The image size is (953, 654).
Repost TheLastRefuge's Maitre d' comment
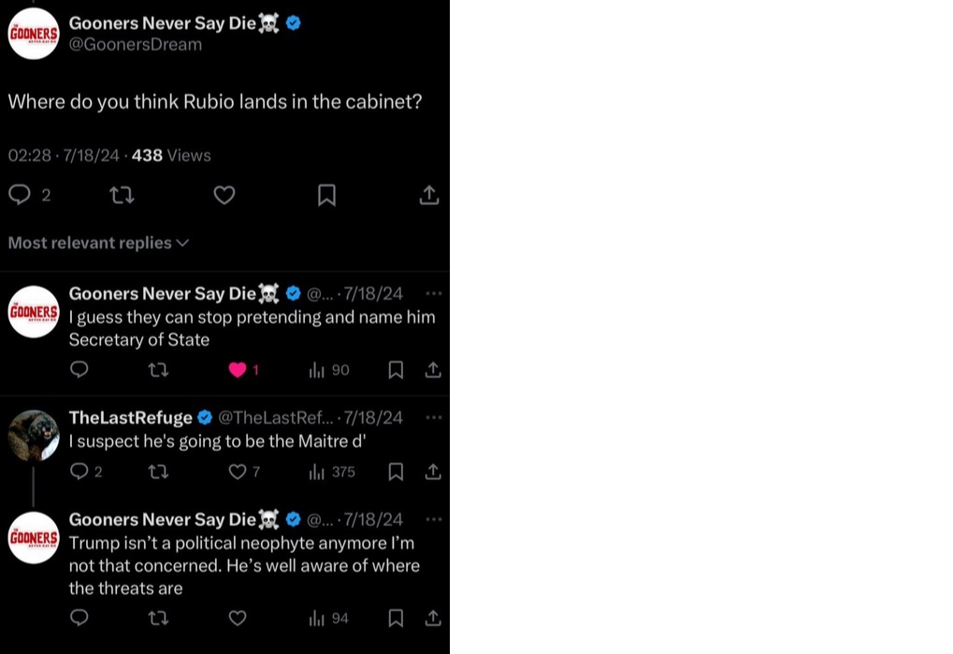158,472
